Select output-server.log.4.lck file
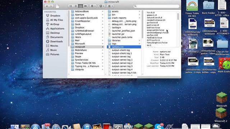The height and width of the screenshot is (129, 230). point(124,72)
